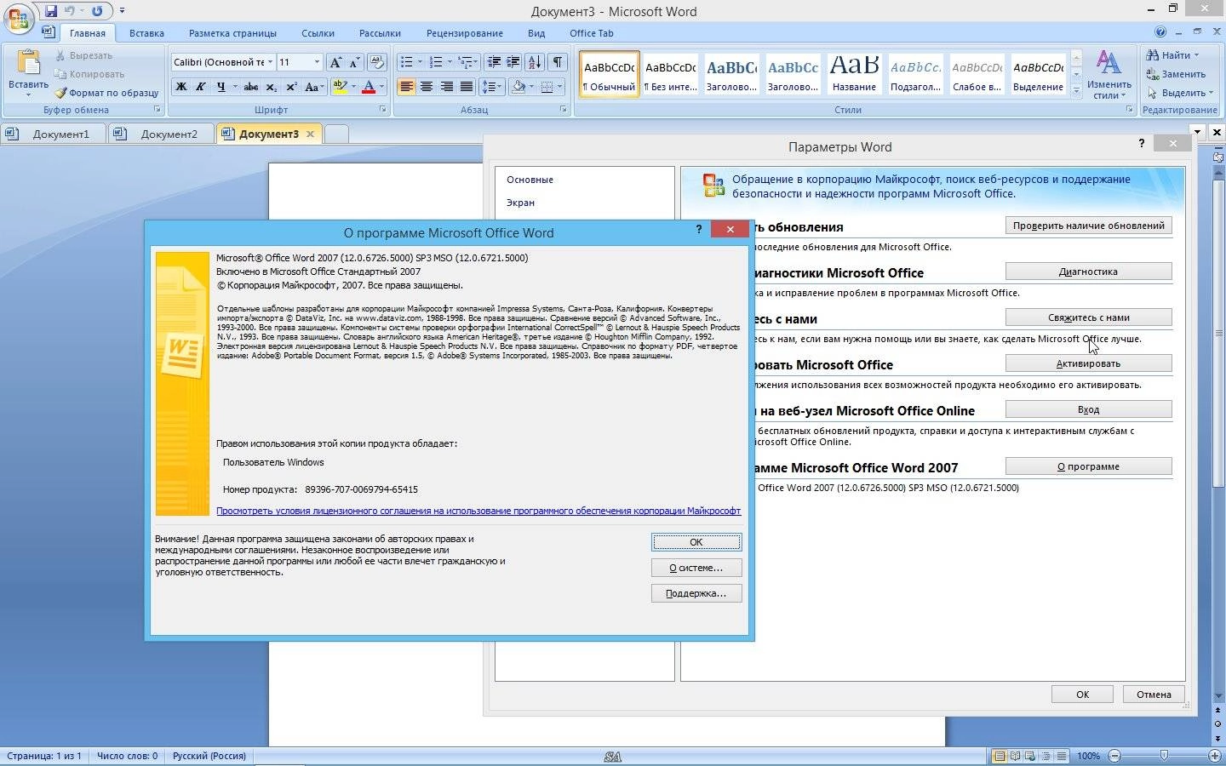Screen dimensions: 1226x766
Task: Expand numbering list dropdown arrow
Action: tap(449, 62)
